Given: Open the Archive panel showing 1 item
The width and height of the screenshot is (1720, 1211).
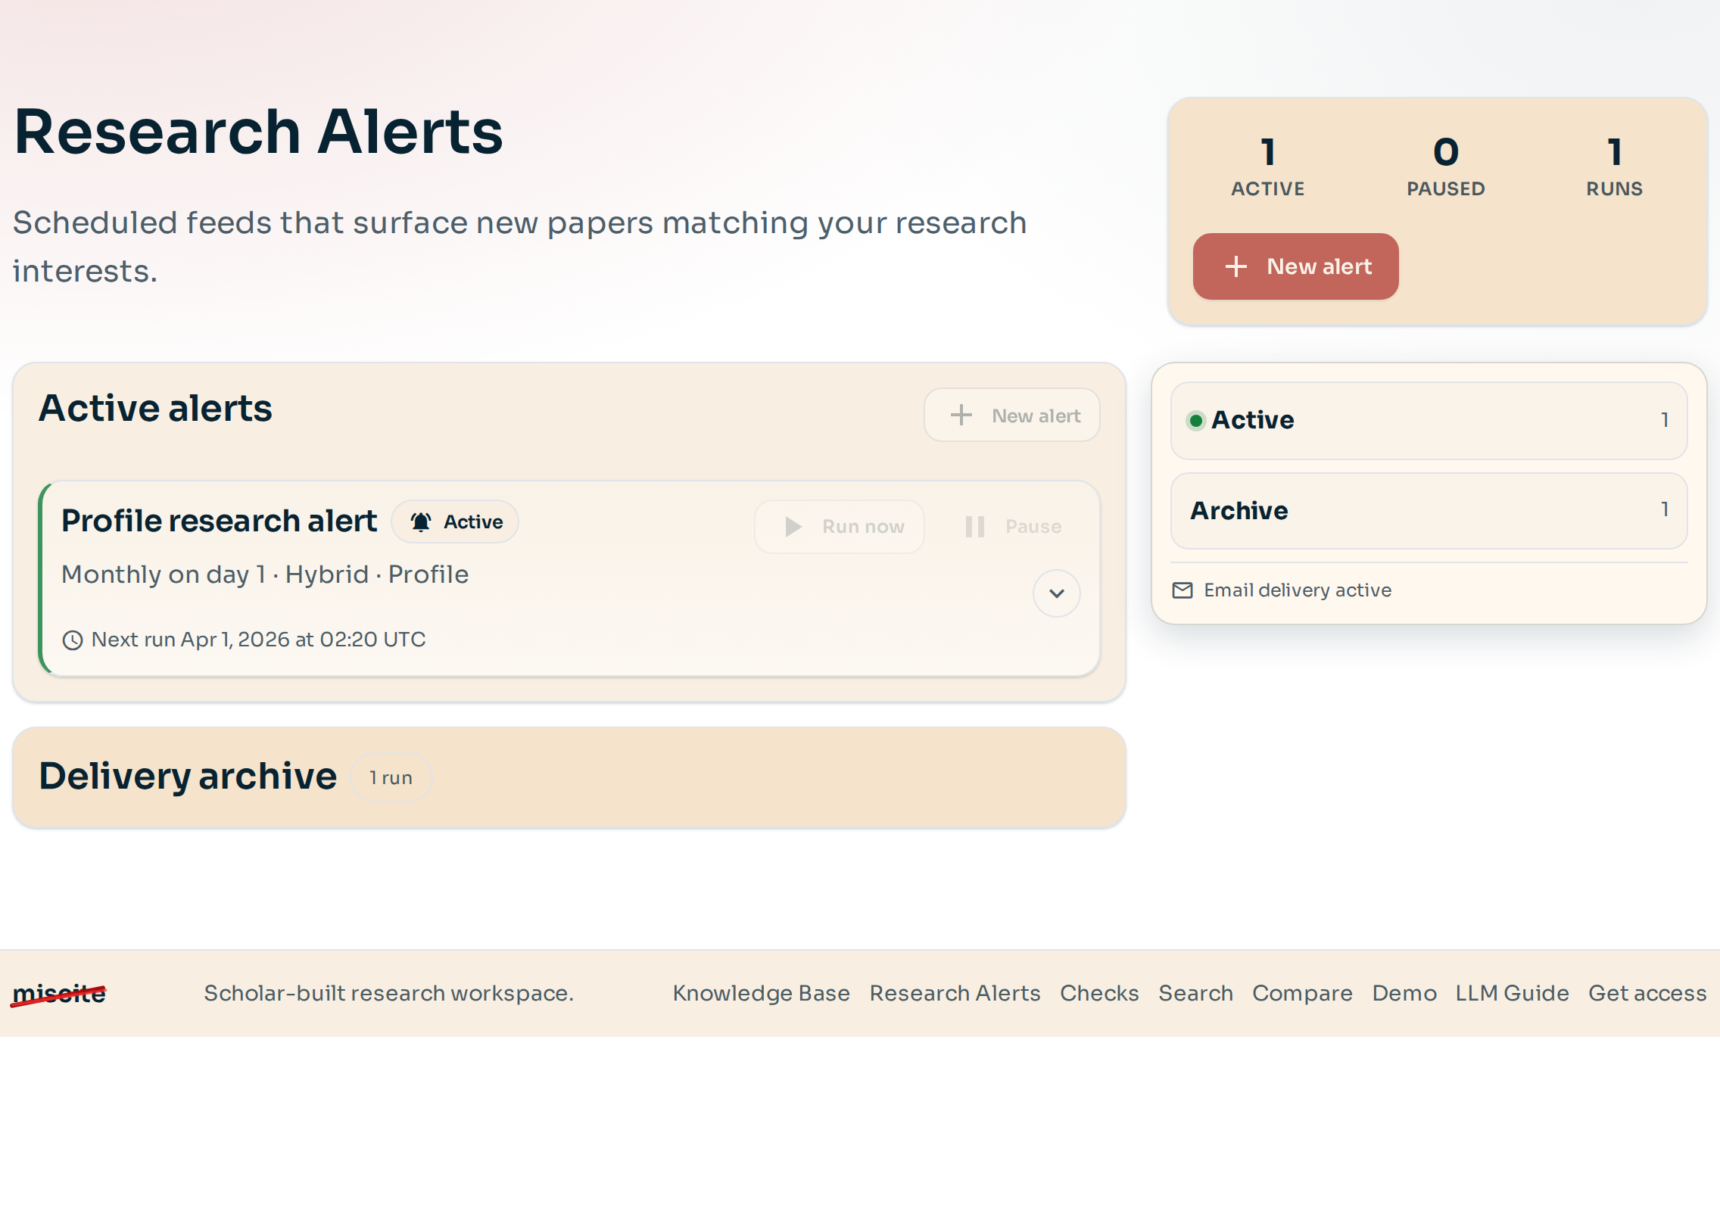Looking at the screenshot, I should [1427, 512].
